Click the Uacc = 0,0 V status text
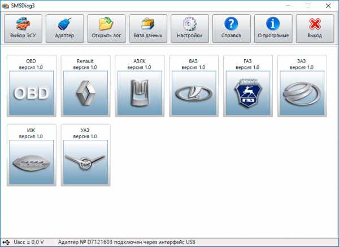This screenshot has height=247, width=339. (x=29, y=242)
